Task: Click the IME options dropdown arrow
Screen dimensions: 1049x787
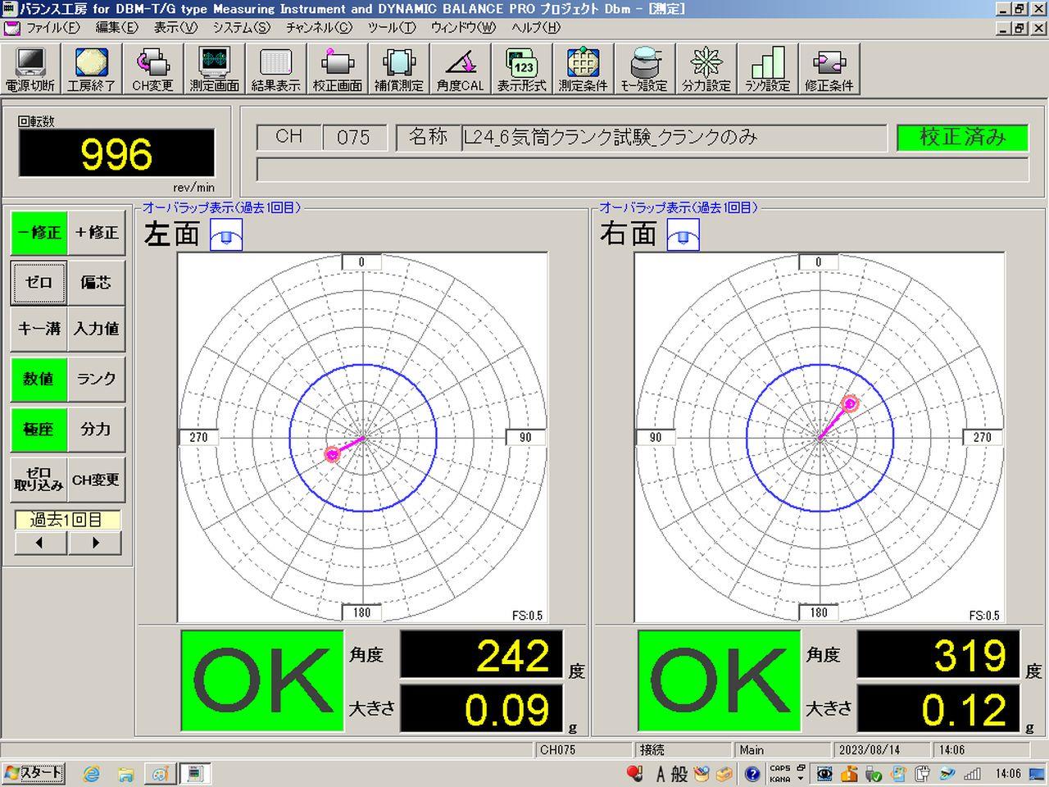Action: tap(801, 779)
